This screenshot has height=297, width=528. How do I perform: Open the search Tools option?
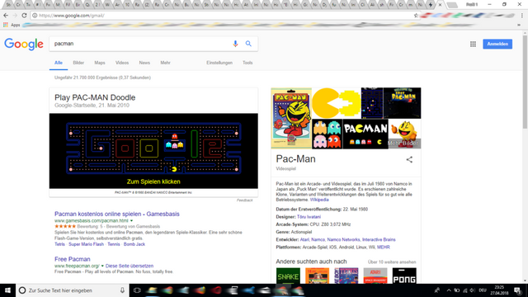tap(247, 63)
